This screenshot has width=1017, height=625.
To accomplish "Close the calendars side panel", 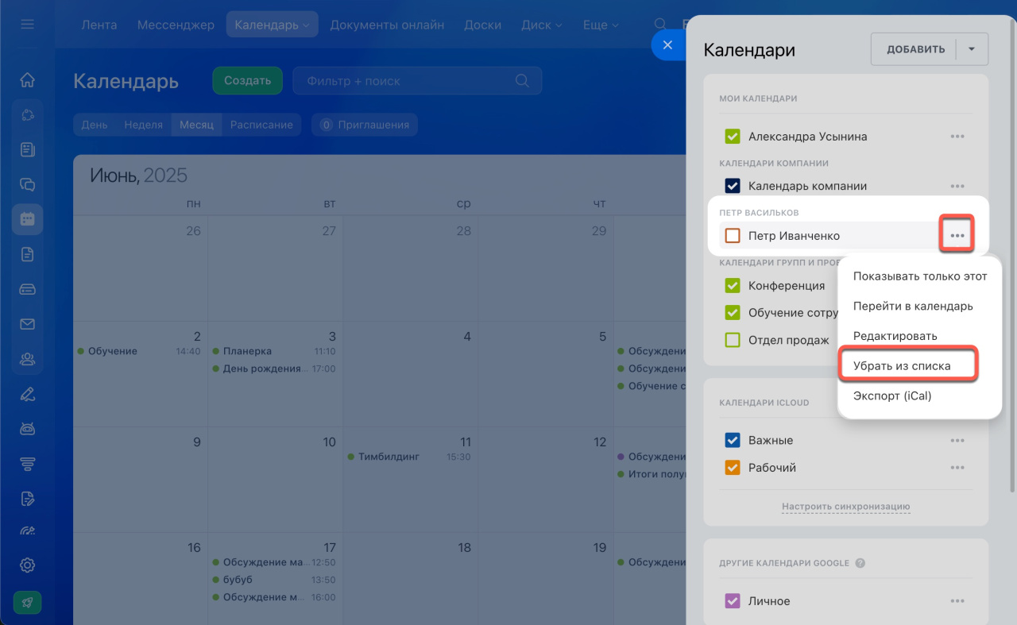I will click(x=667, y=45).
